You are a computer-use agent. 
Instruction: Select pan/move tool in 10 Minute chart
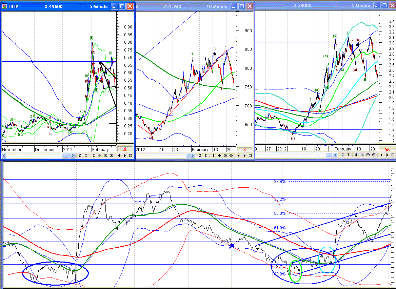pos(219,156)
